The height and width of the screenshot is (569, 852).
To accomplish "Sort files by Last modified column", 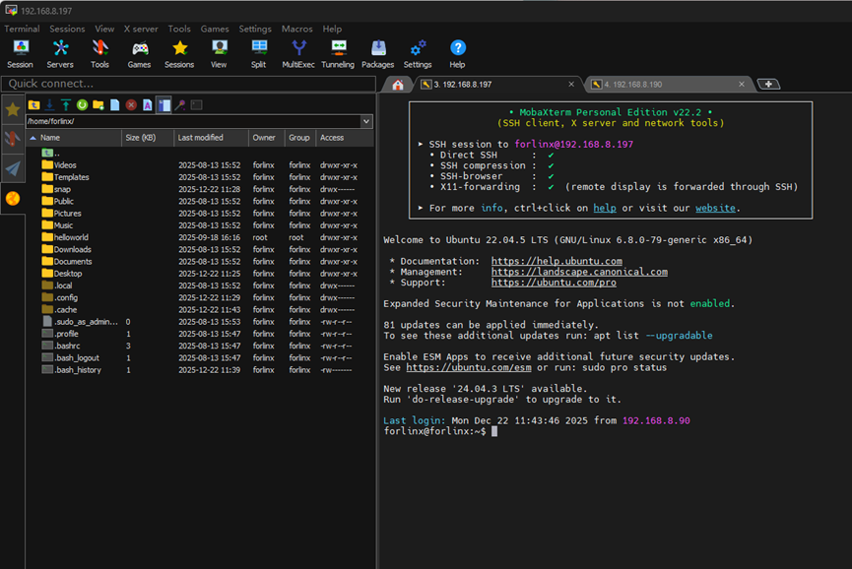I will 200,138.
